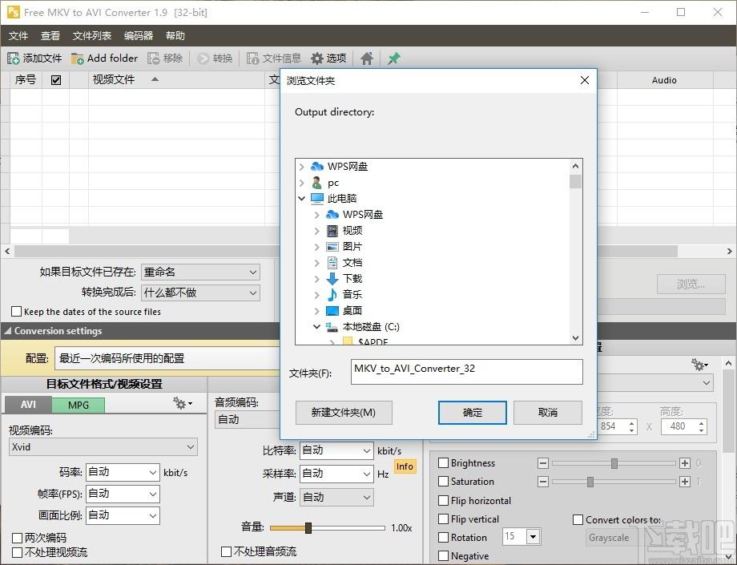Click in the 文件夹(F) folder name field

coord(467,372)
